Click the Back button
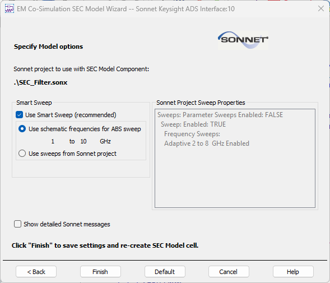Viewport: 330px width, 283px height. pyautogui.click(x=36, y=272)
